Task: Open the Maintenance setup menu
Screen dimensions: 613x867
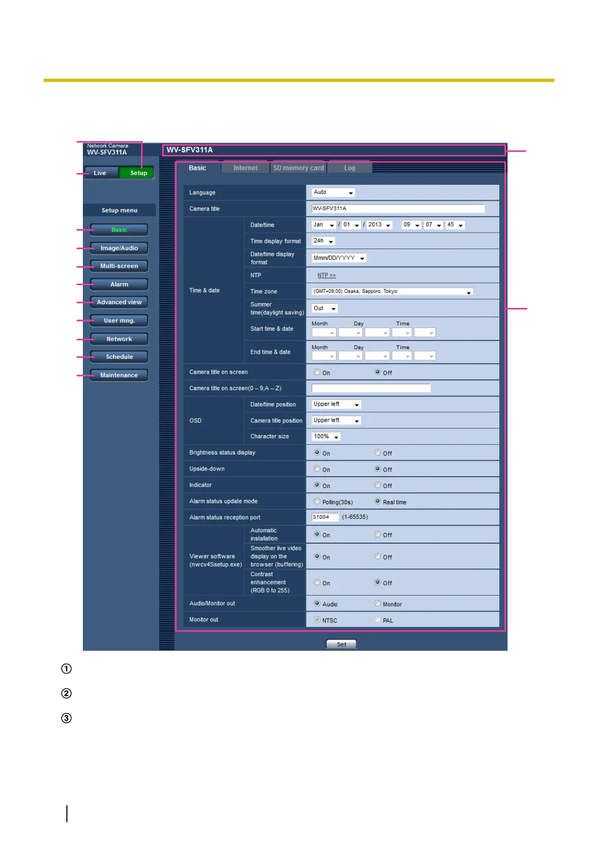Action: point(119,375)
